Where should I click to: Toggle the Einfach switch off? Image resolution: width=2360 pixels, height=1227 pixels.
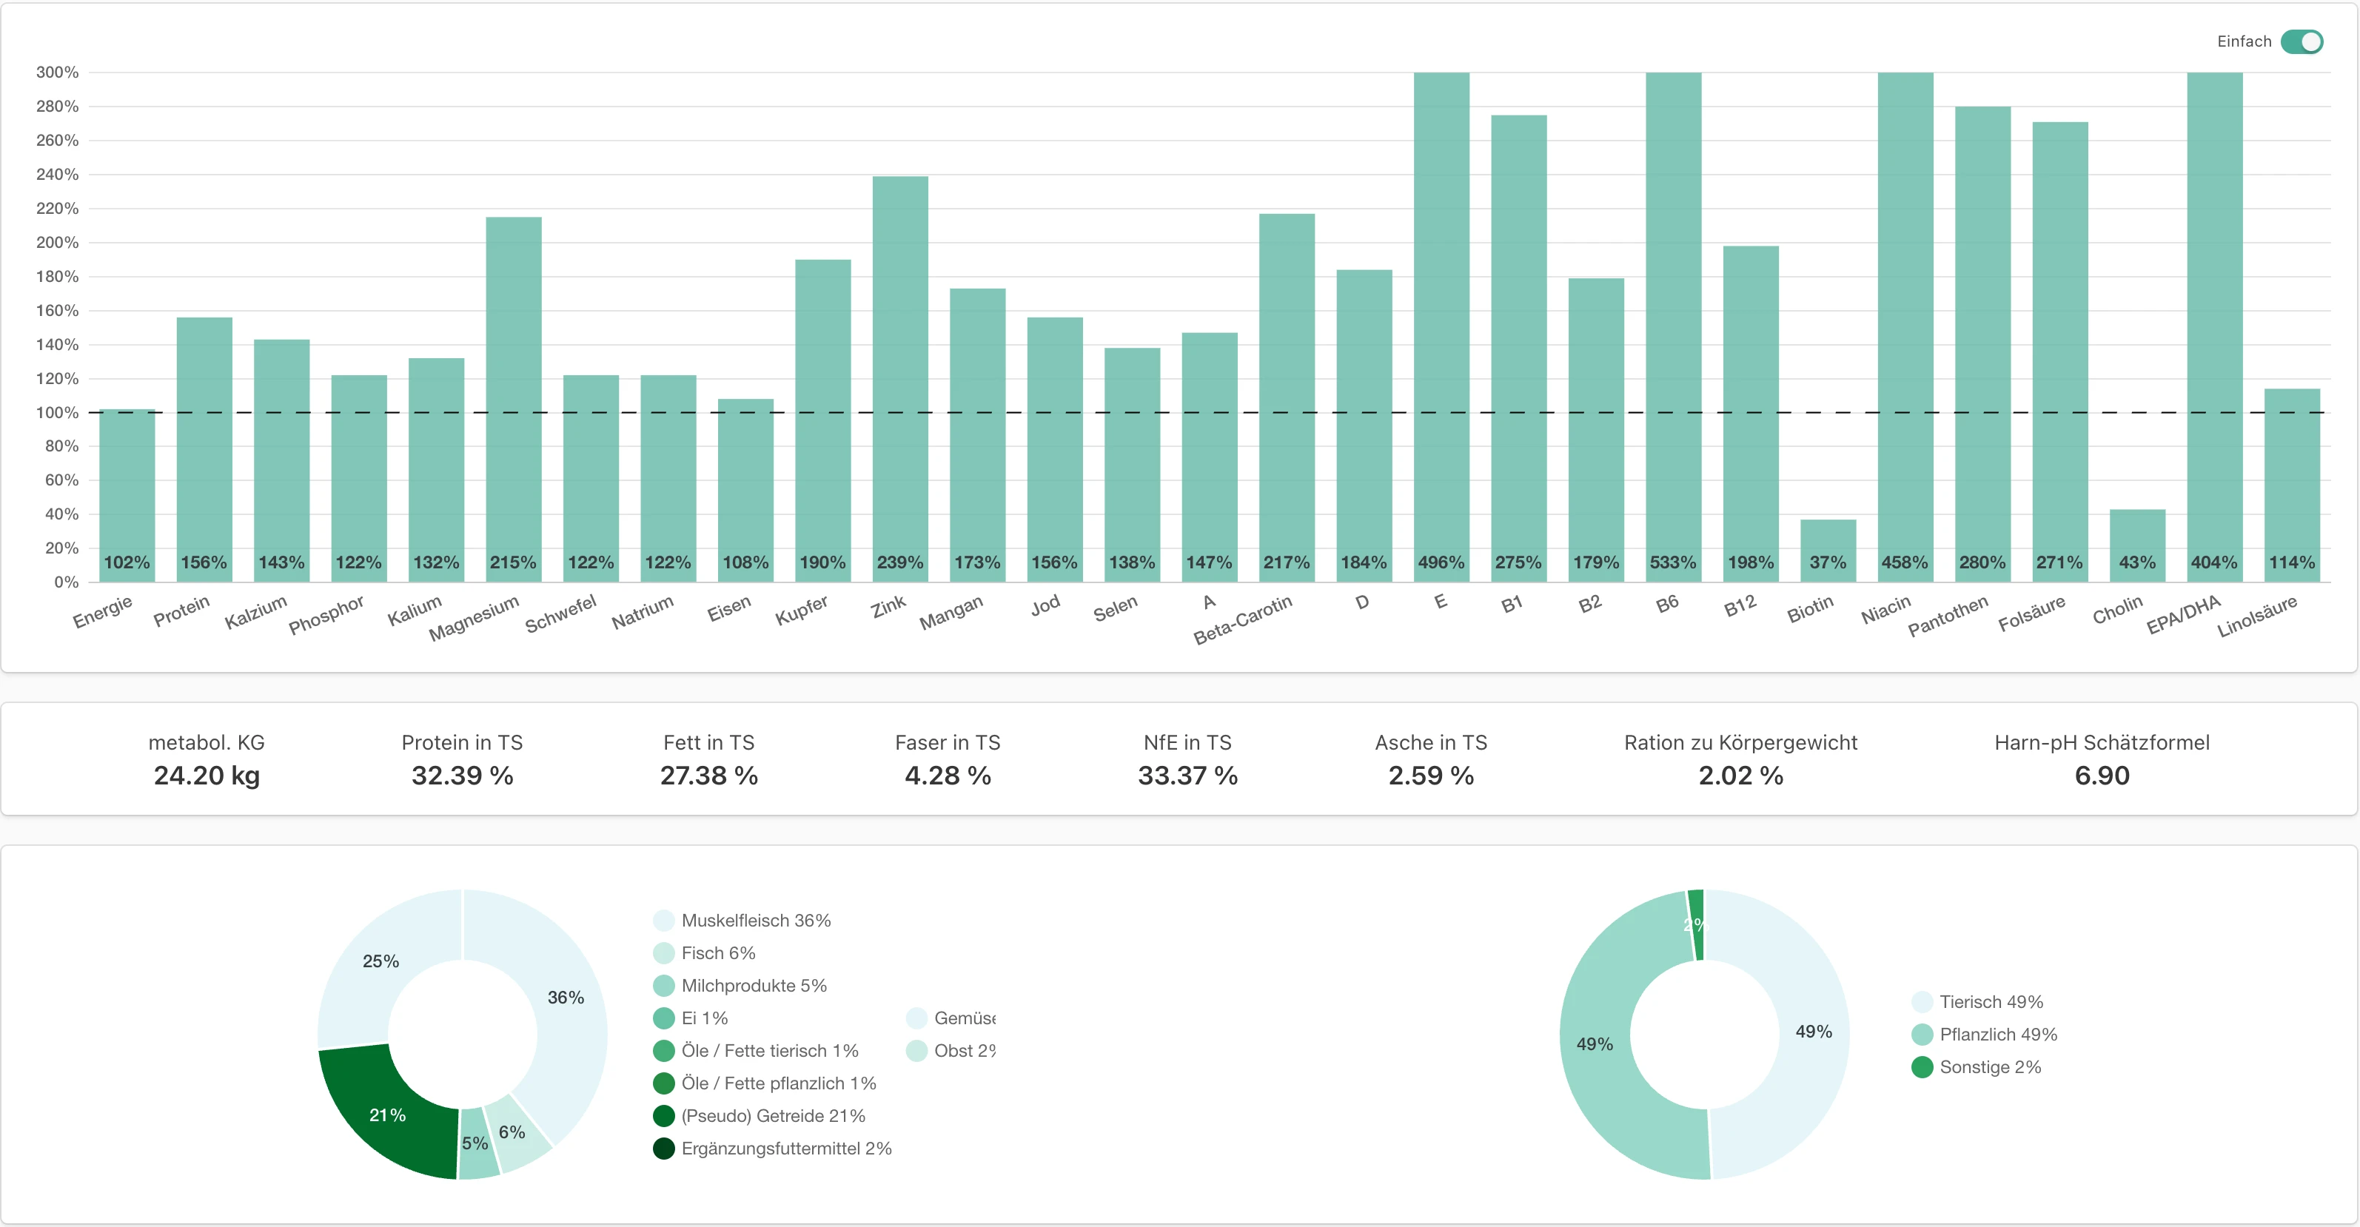pyautogui.click(x=2301, y=42)
